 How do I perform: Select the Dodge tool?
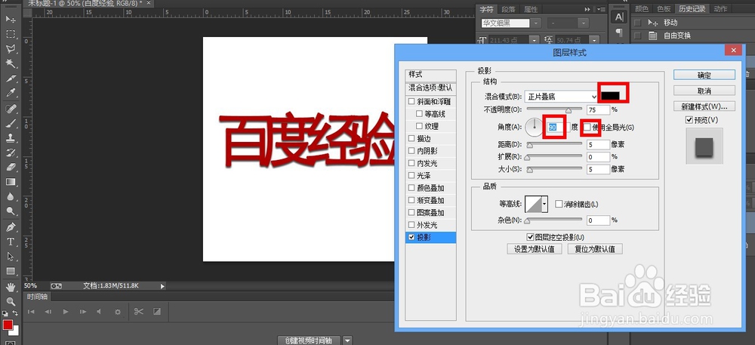pyautogui.click(x=11, y=211)
